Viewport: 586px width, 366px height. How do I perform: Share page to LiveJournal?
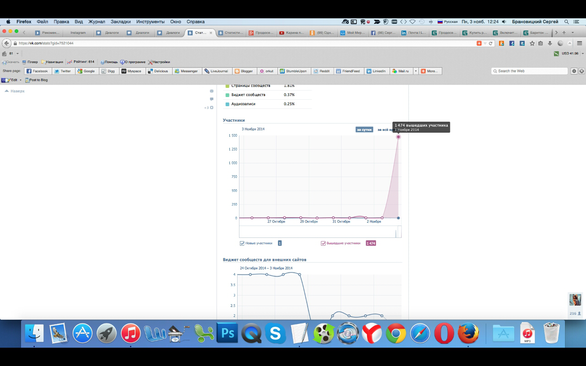click(x=217, y=71)
